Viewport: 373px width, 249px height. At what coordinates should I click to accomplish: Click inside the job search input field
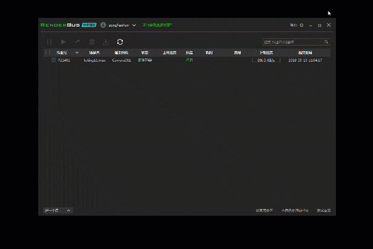click(292, 42)
